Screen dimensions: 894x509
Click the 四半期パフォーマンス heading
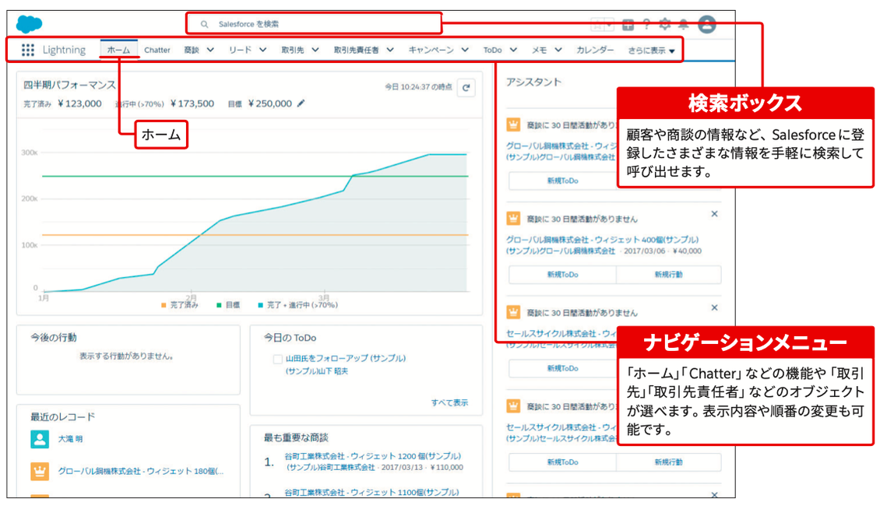pyautogui.click(x=69, y=85)
